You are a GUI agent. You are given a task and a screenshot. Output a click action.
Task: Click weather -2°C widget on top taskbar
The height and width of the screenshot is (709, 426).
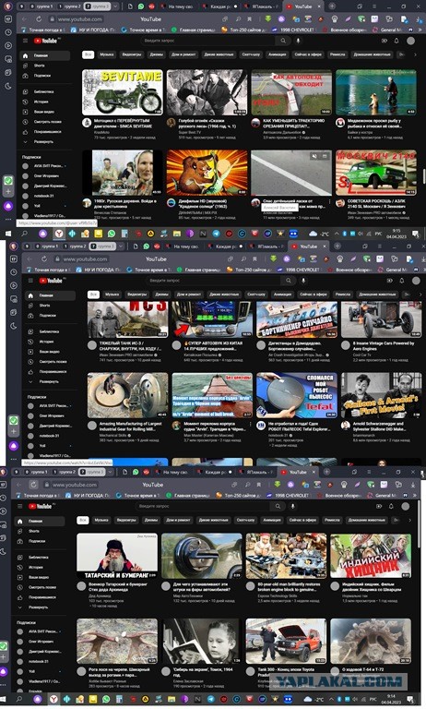(x=319, y=234)
